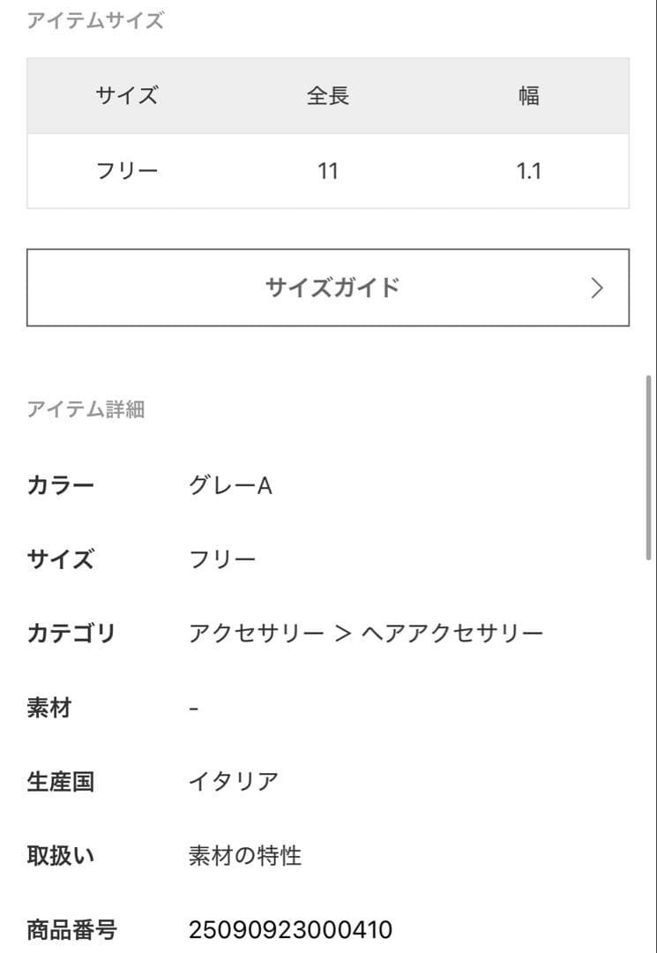This screenshot has height=953, width=657.
Task: Click the 全長 value 11
Action: [328, 171]
